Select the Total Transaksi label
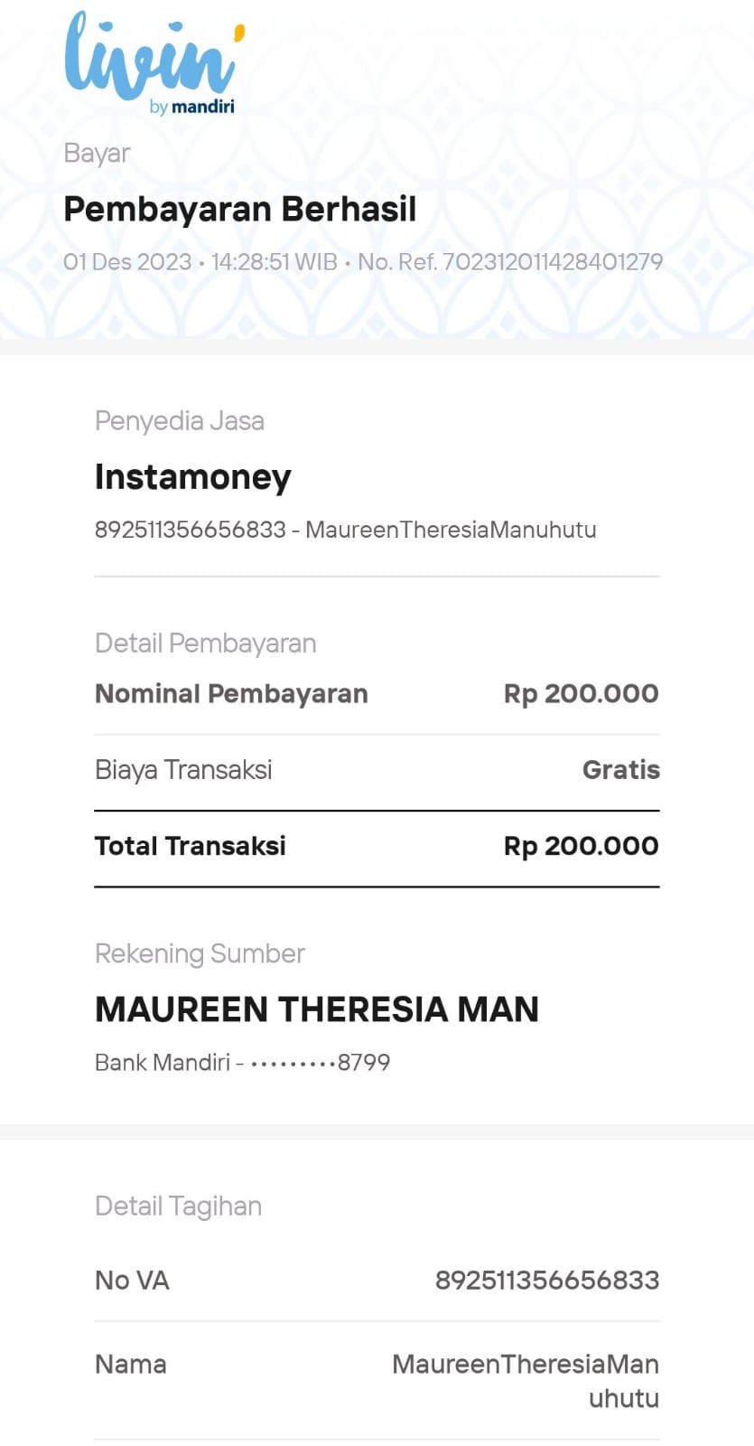This screenshot has height=1446, width=754. 191,846
